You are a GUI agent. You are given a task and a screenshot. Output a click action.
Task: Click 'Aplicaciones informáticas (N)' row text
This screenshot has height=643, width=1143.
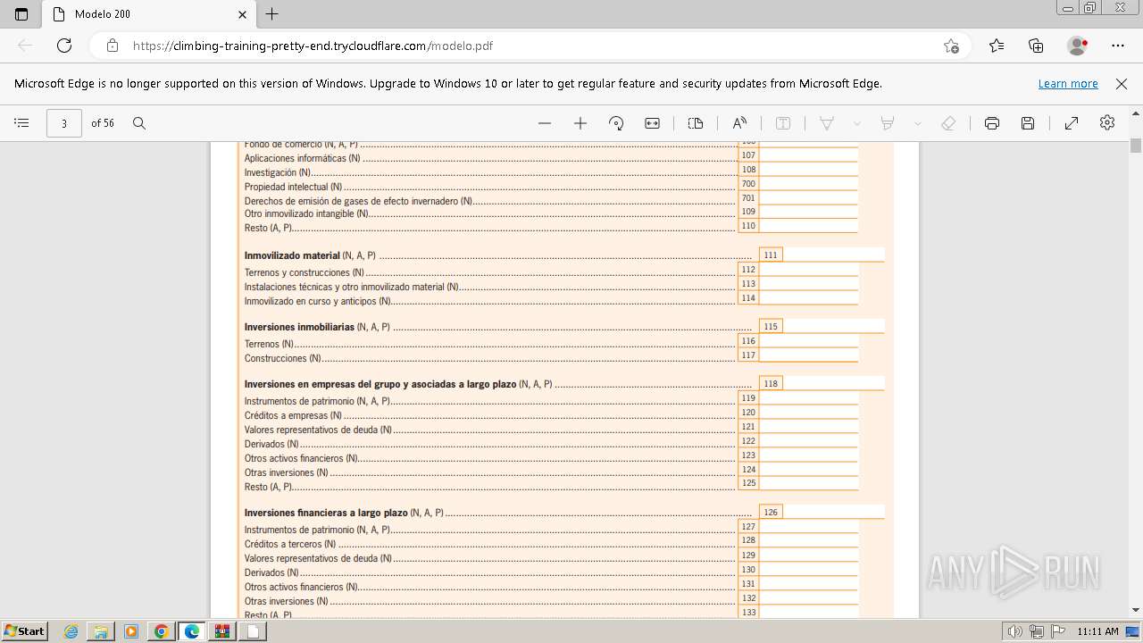point(303,158)
